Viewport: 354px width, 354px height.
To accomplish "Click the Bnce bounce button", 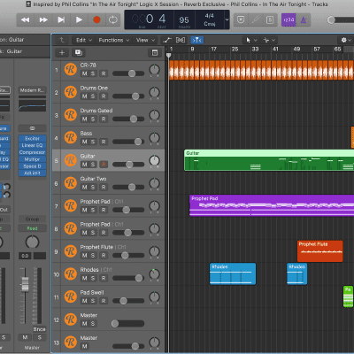I will (39, 329).
